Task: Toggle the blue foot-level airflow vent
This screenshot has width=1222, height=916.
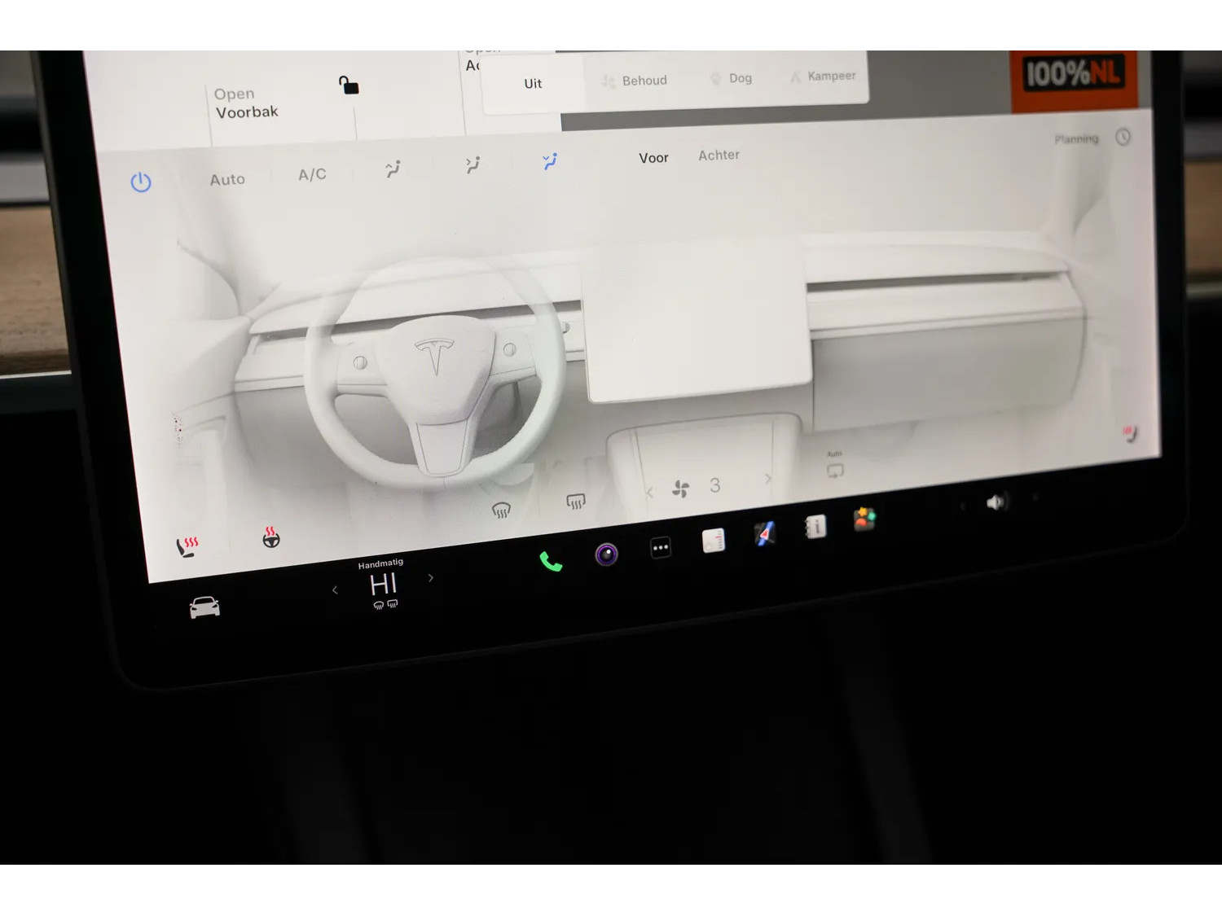Action: pyautogui.click(x=551, y=161)
